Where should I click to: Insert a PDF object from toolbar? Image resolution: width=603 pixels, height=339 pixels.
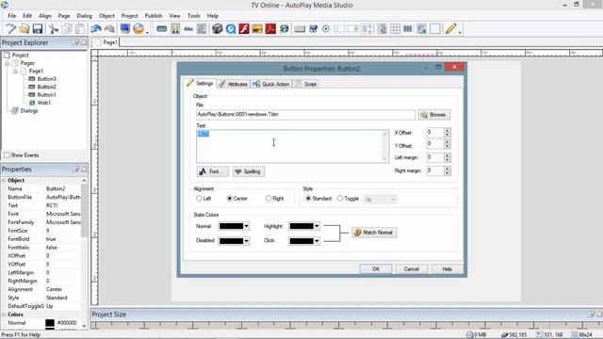tap(270, 29)
